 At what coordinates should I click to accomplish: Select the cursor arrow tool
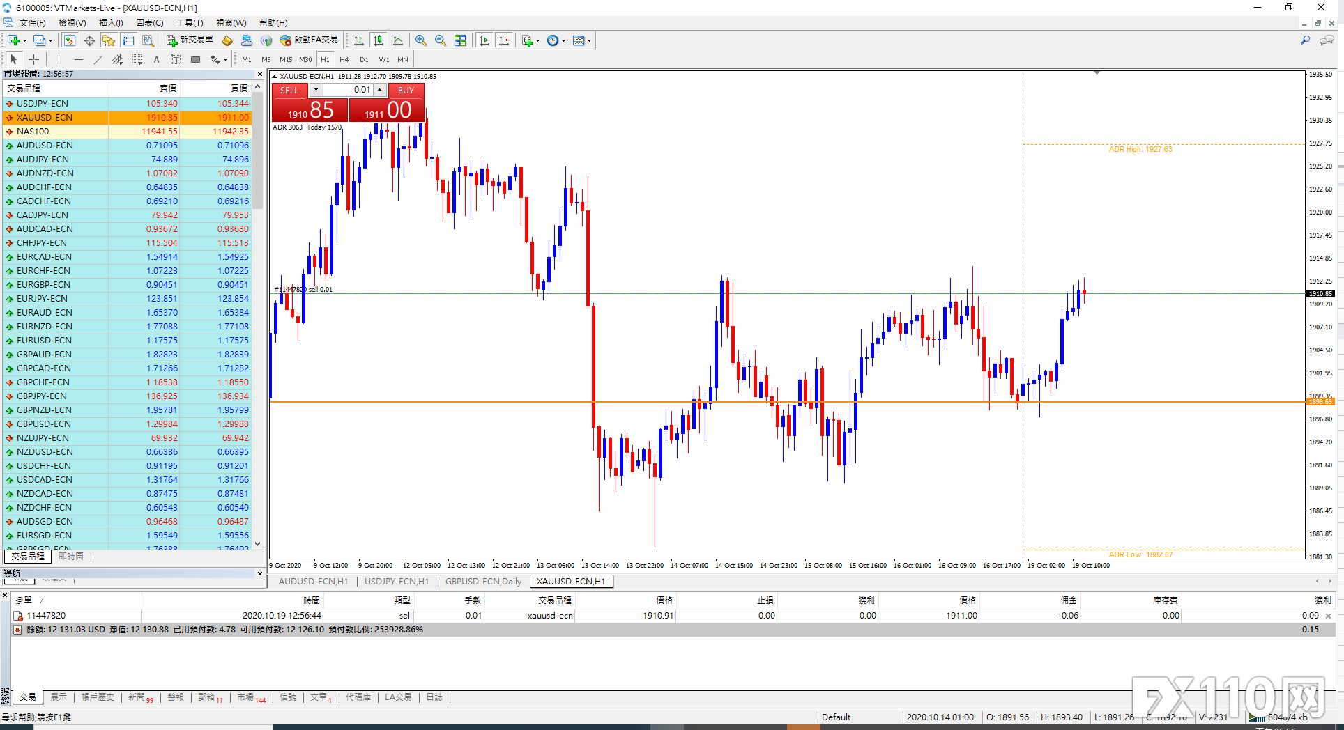[x=14, y=60]
